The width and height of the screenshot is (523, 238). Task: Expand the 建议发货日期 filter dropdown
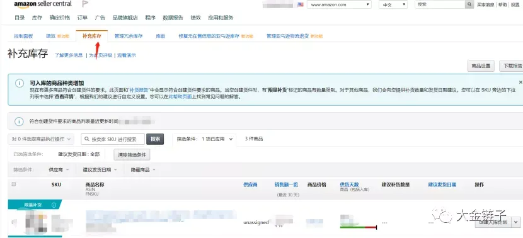pos(100,169)
